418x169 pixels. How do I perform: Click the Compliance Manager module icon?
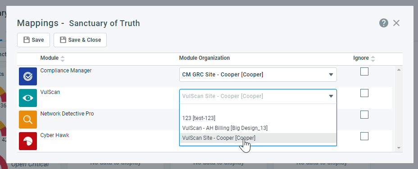pyautogui.click(x=28, y=76)
